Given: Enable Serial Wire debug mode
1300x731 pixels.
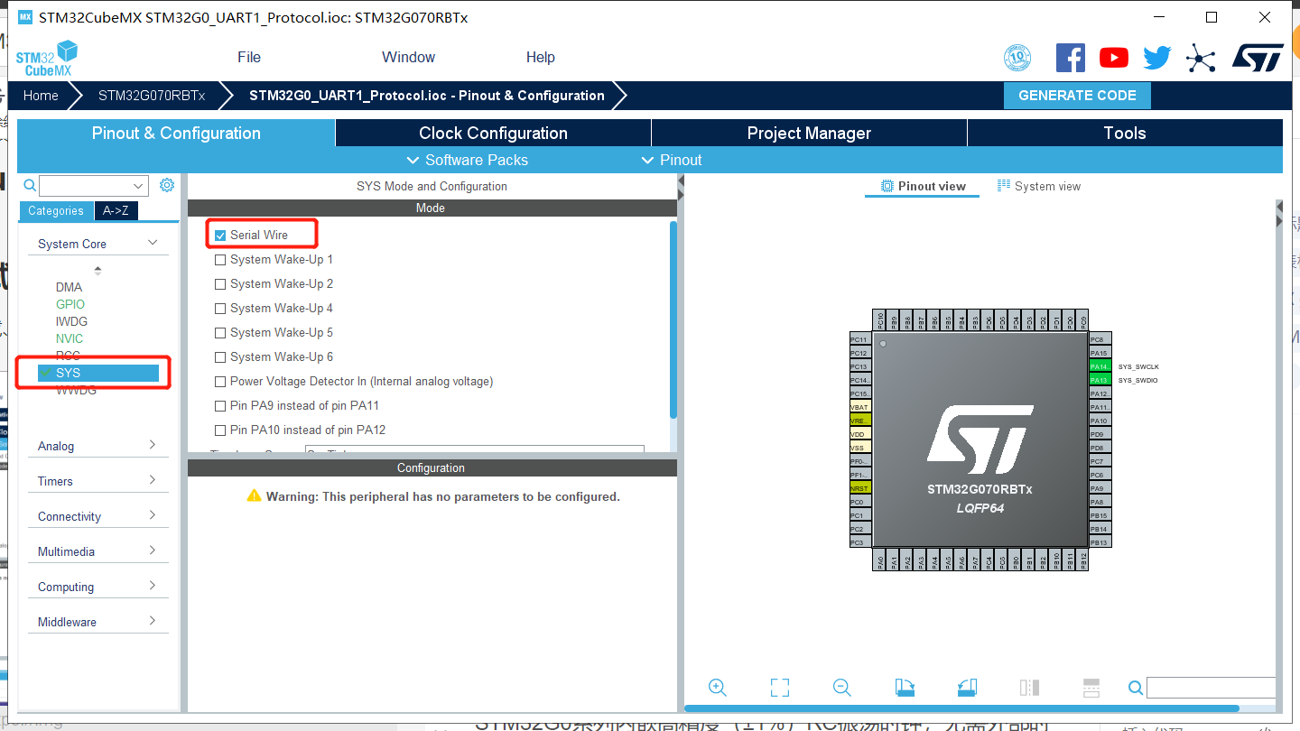Looking at the screenshot, I should [x=219, y=234].
